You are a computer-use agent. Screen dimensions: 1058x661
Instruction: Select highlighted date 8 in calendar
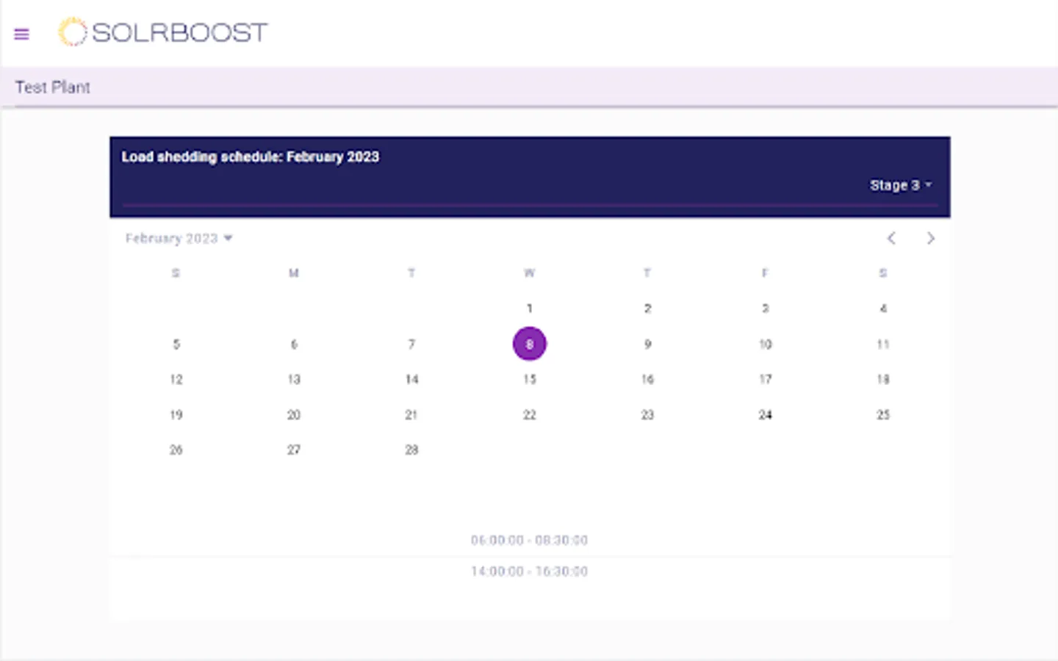tap(529, 344)
